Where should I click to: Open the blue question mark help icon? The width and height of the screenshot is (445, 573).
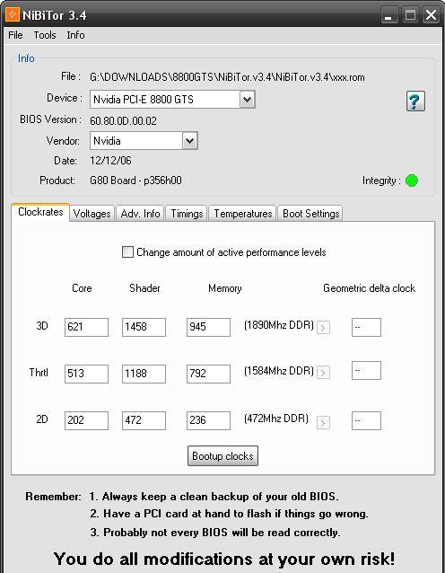[415, 101]
